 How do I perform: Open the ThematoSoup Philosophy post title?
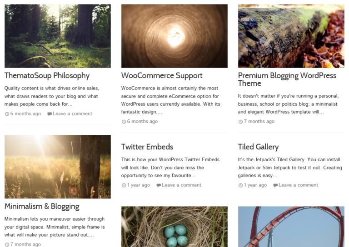pyautogui.click(x=47, y=76)
